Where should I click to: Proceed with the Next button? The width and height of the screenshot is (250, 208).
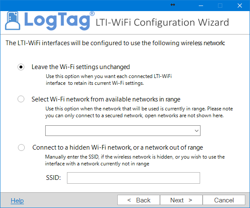click(181, 200)
